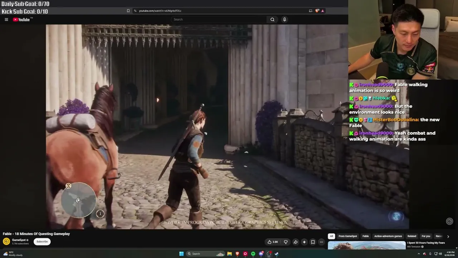
Task: Open the GameSpot channel name link
Action: pyautogui.click(x=19, y=240)
